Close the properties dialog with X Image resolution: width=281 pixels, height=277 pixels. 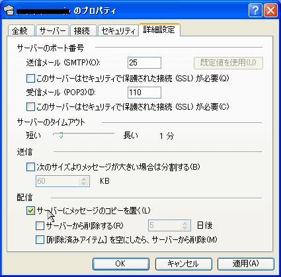click(270, 10)
